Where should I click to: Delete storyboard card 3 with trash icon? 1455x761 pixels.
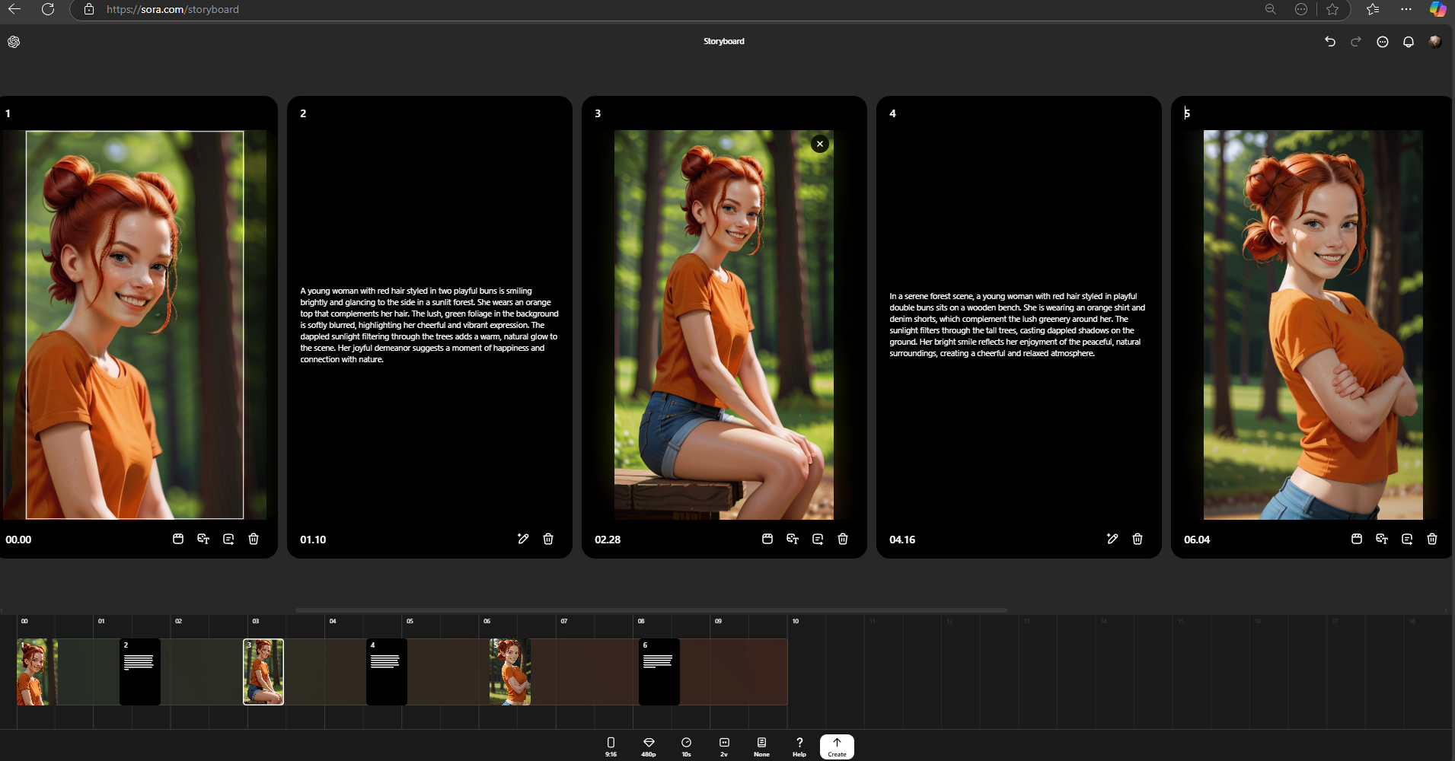(x=843, y=539)
